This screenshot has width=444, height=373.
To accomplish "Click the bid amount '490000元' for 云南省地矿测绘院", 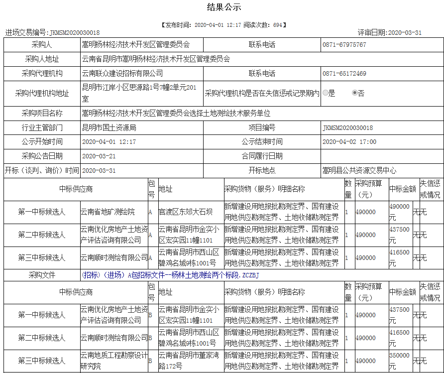I will (400, 212).
